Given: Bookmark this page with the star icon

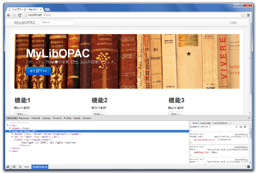Looking at the screenshot, I should point(242,15).
